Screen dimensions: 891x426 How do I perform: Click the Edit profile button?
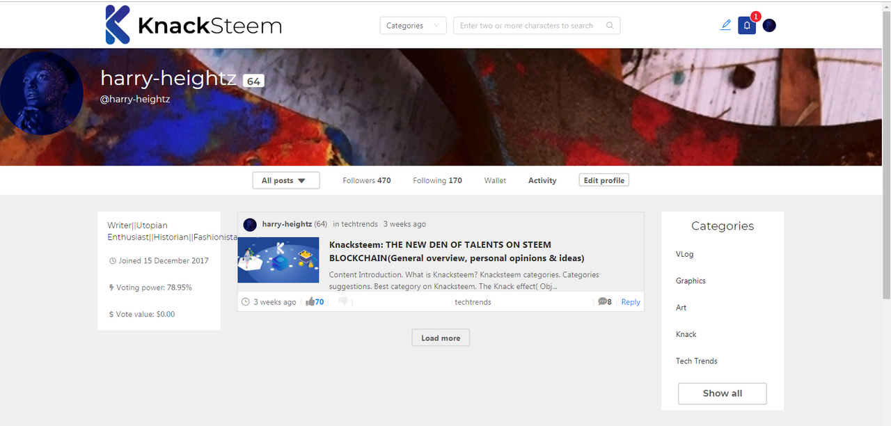(604, 180)
